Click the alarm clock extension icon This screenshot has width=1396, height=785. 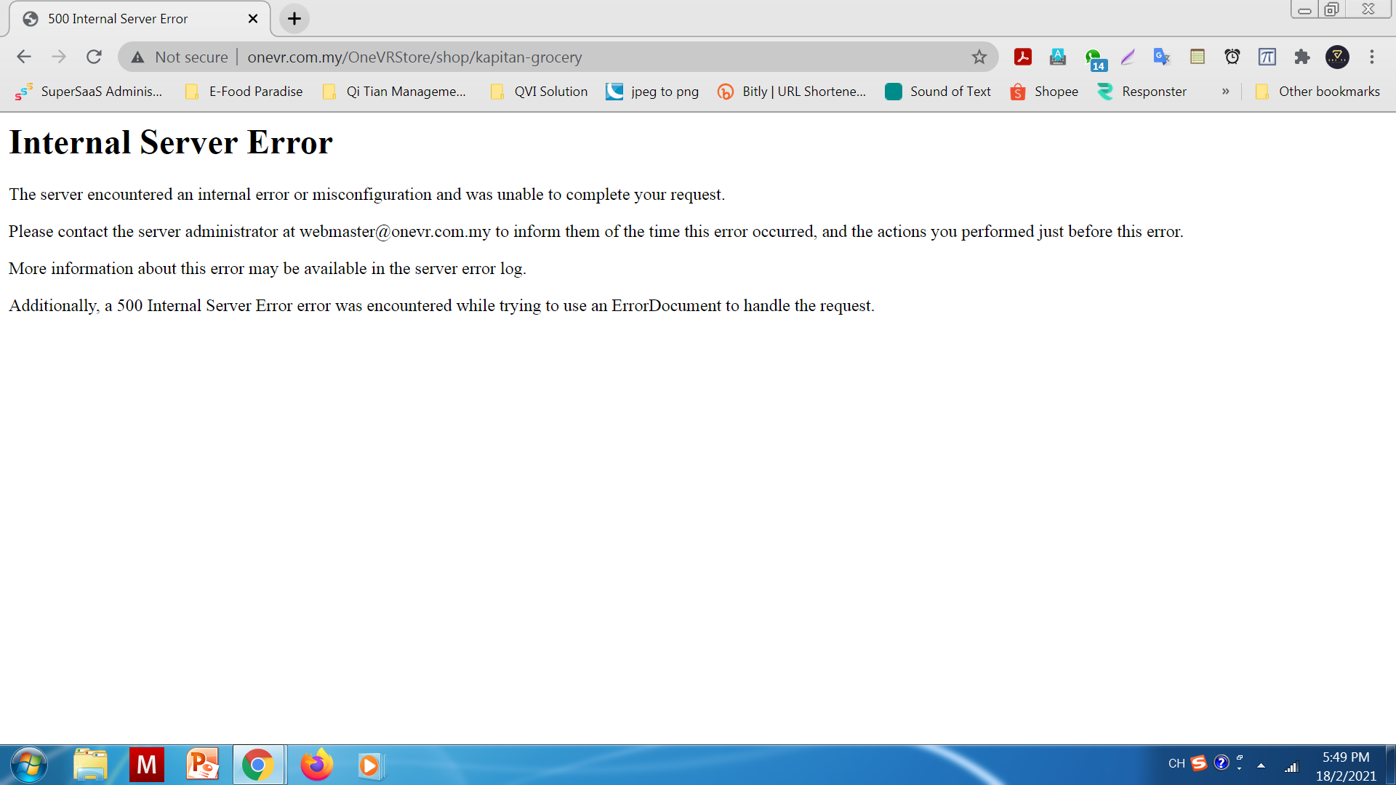(x=1232, y=57)
